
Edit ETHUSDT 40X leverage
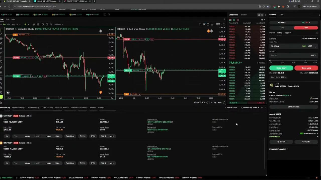(x=28, y=116)
